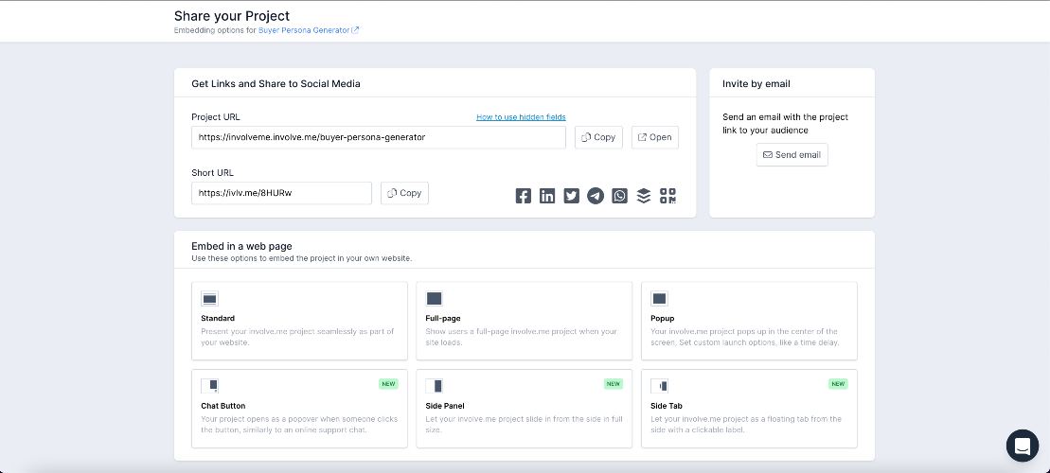This screenshot has width=1050, height=473.
Task: Share project on Twitter icon
Action: 571,196
